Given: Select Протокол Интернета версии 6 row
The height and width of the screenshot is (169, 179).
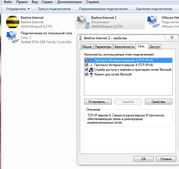Looking at the screenshot, I should pos(128,60).
